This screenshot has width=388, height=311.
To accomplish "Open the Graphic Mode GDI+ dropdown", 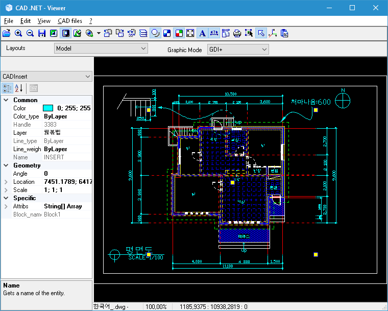I will (237, 49).
